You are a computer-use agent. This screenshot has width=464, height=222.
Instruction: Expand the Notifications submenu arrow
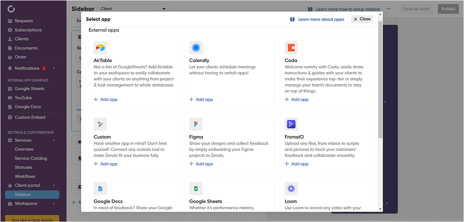click(54, 68)
